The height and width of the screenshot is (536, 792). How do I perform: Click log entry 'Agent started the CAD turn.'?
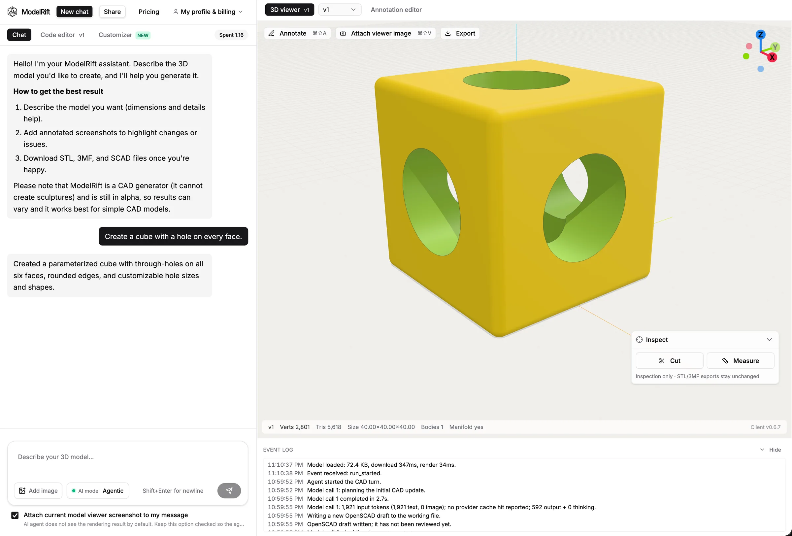click(x=344, y=482)
